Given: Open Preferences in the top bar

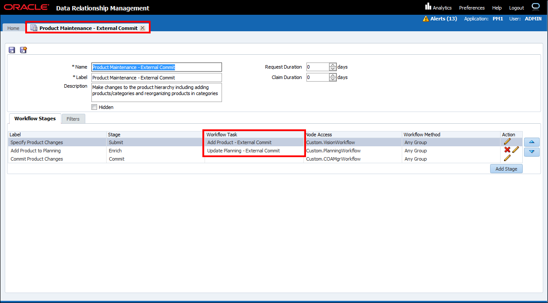Looking at the screenshot, I should (x=472, y=8).
